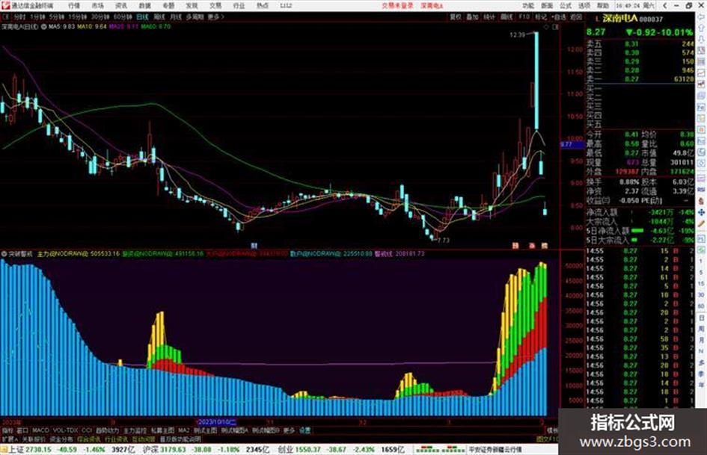Screen dimensions: 707x455
Task: Select the 周线 period tab
Action: (x=159, y=16)
